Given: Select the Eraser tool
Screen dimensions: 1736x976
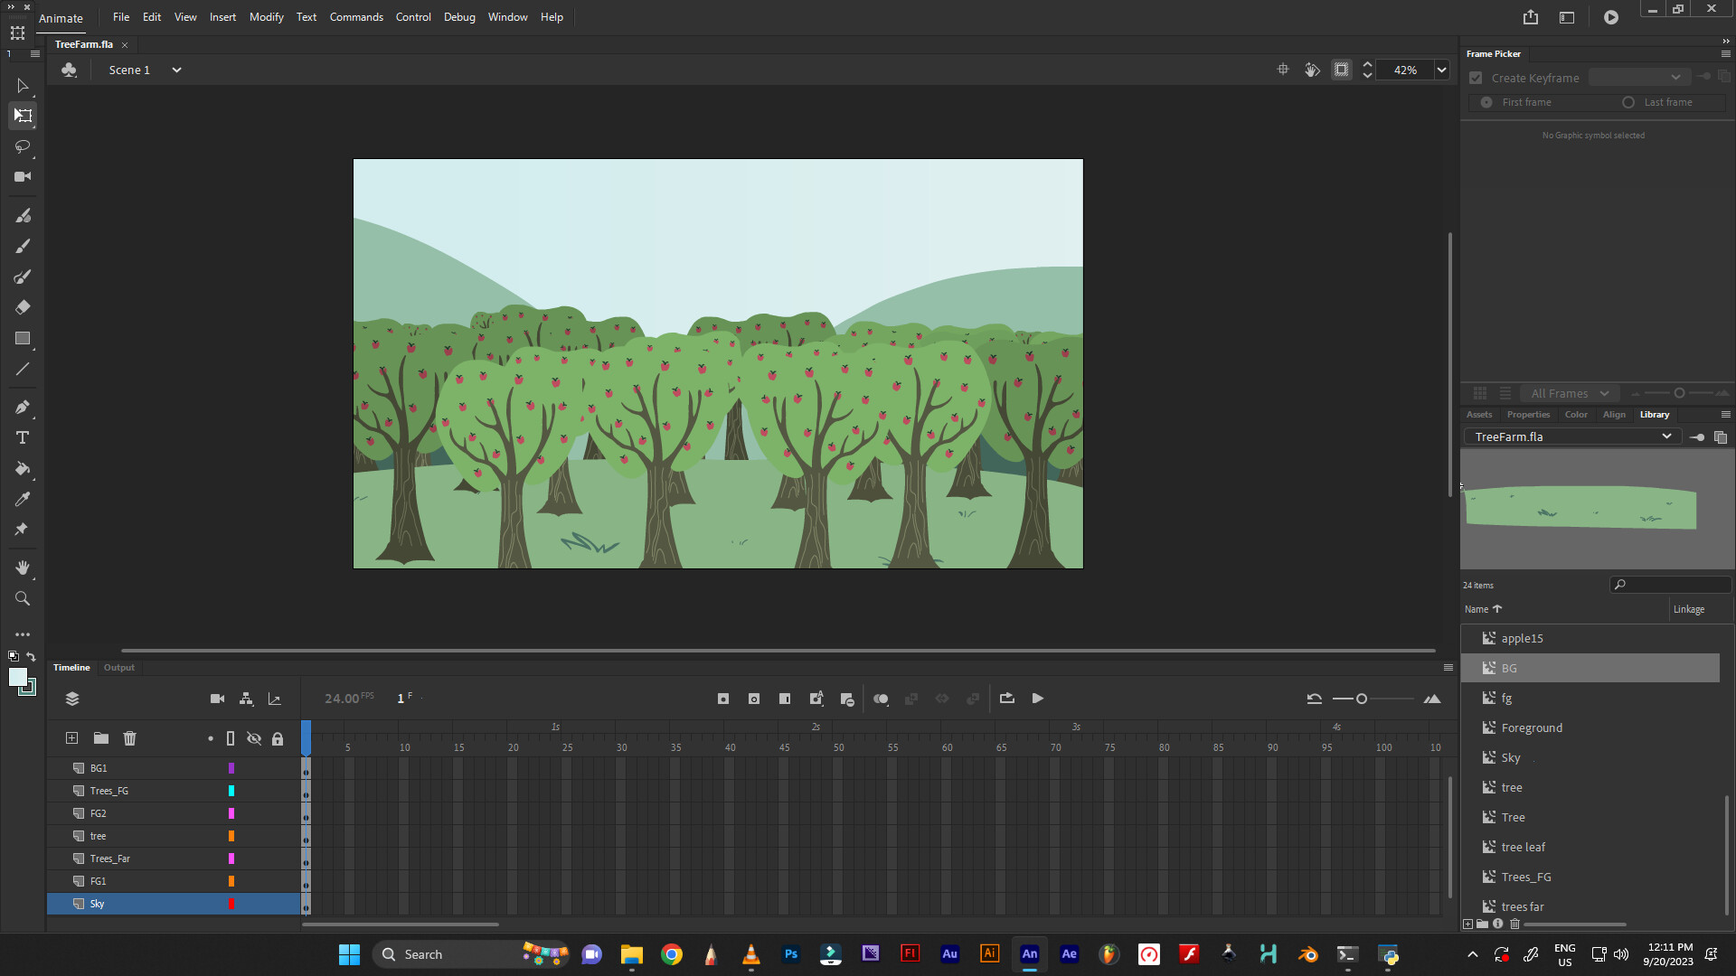Looking at the screenshot, I should (x=23, y=307).
